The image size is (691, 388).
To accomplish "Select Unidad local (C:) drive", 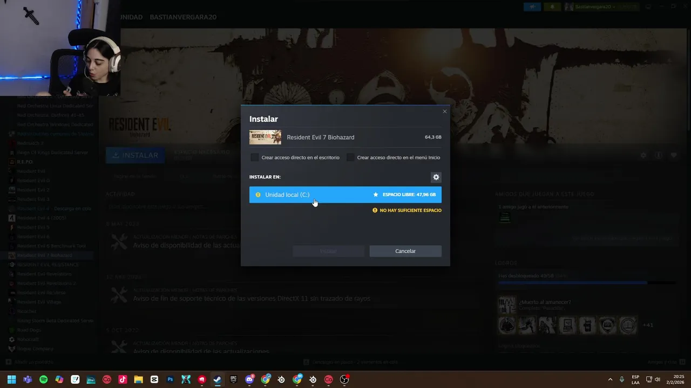I will tap(345, 195).
